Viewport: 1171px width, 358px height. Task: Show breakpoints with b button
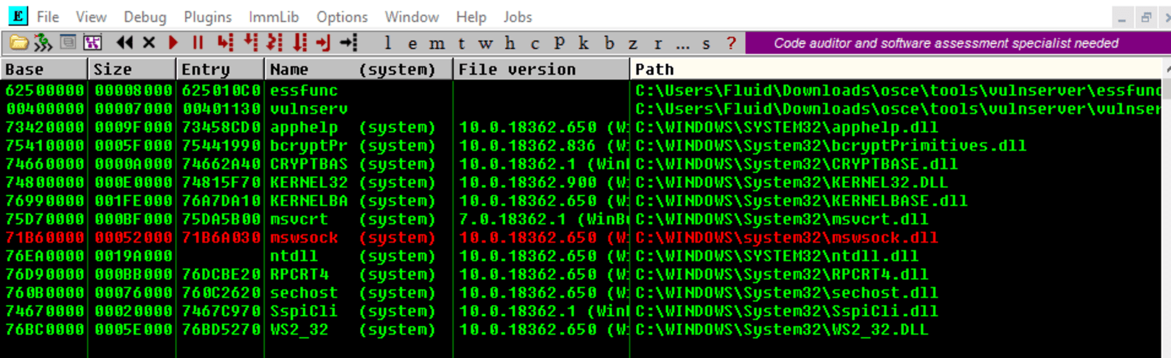click(x=609, y=43)
